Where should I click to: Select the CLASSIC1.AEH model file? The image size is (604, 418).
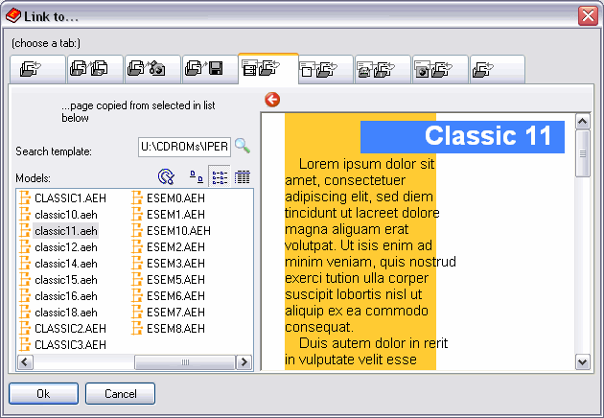(70, 198)
